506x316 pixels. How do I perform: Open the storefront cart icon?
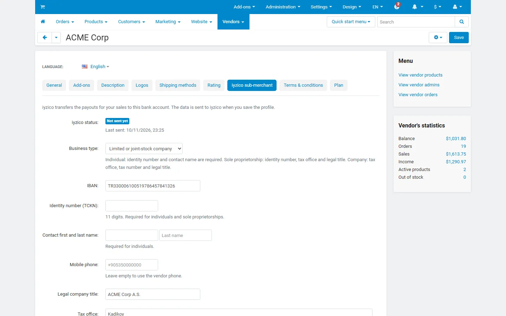[43, 7]
